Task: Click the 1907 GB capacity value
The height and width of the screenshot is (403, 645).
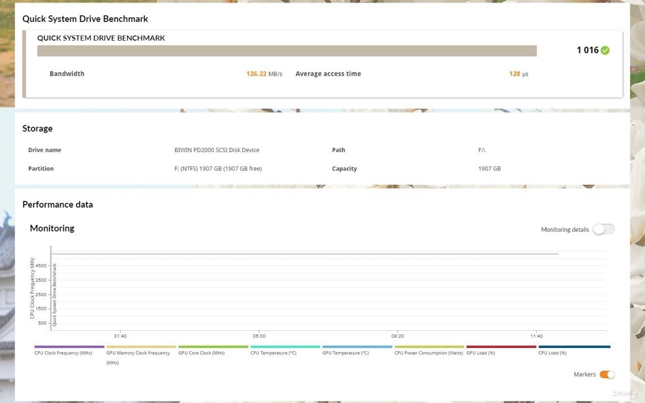Action: coord(489,168)
